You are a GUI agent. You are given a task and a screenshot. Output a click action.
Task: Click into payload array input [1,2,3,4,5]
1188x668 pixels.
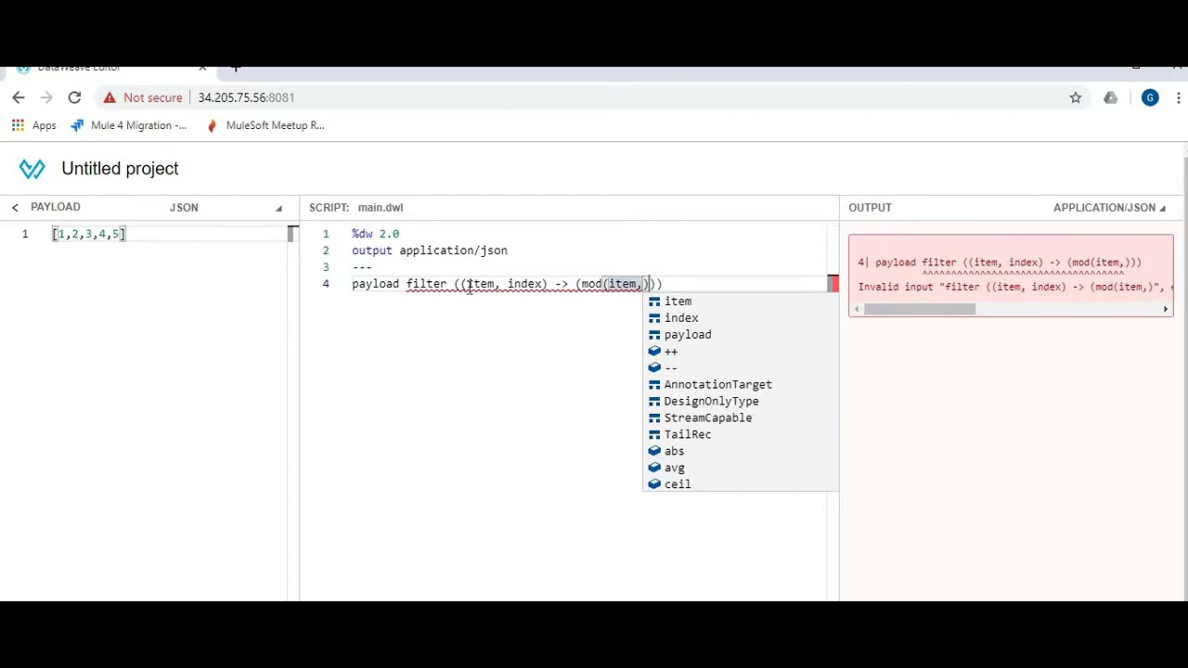89,234
